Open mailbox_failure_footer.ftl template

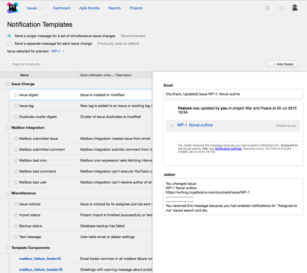click(x=40, y=259)
